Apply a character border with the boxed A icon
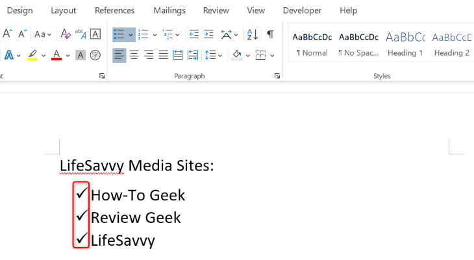Image resolution: width=474 pixels, height=260 pixels. [x=95, y=34]
